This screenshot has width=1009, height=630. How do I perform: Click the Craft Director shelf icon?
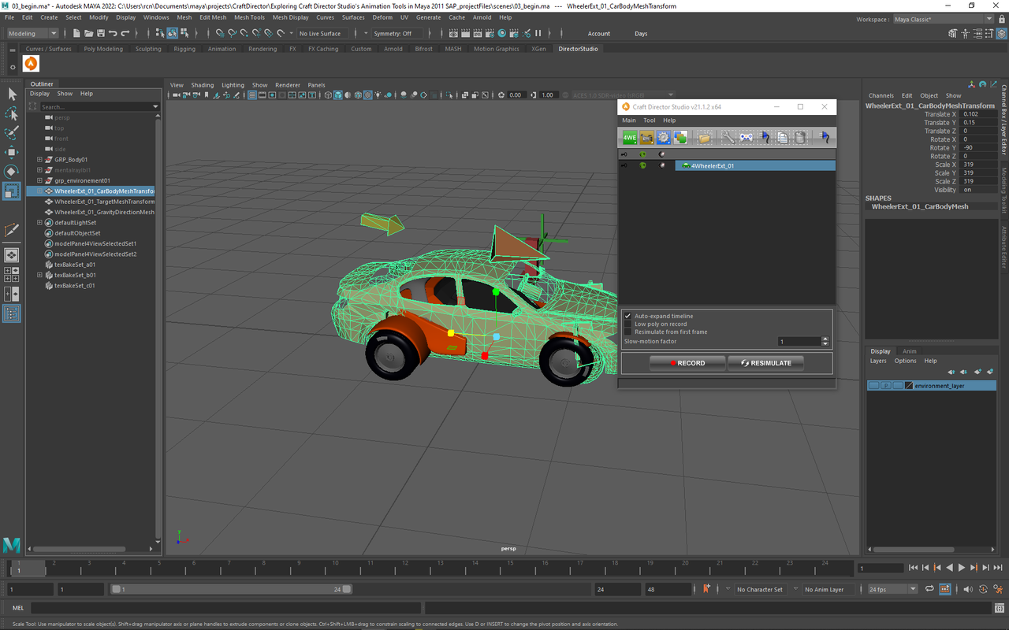coord(32,64)
